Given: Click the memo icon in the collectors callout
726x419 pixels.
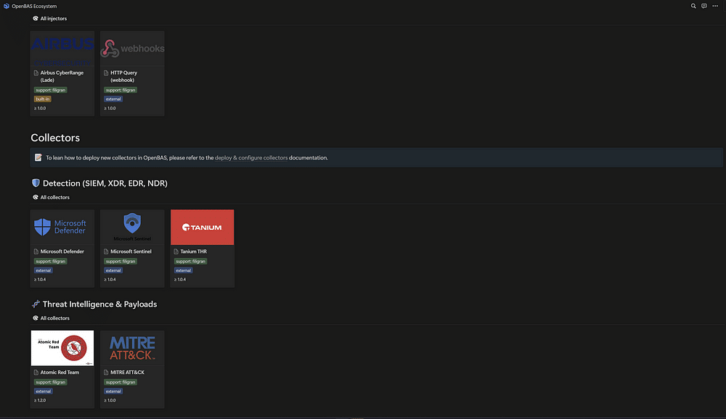Looking at the screenshot, I should click(x=38, y=157).
